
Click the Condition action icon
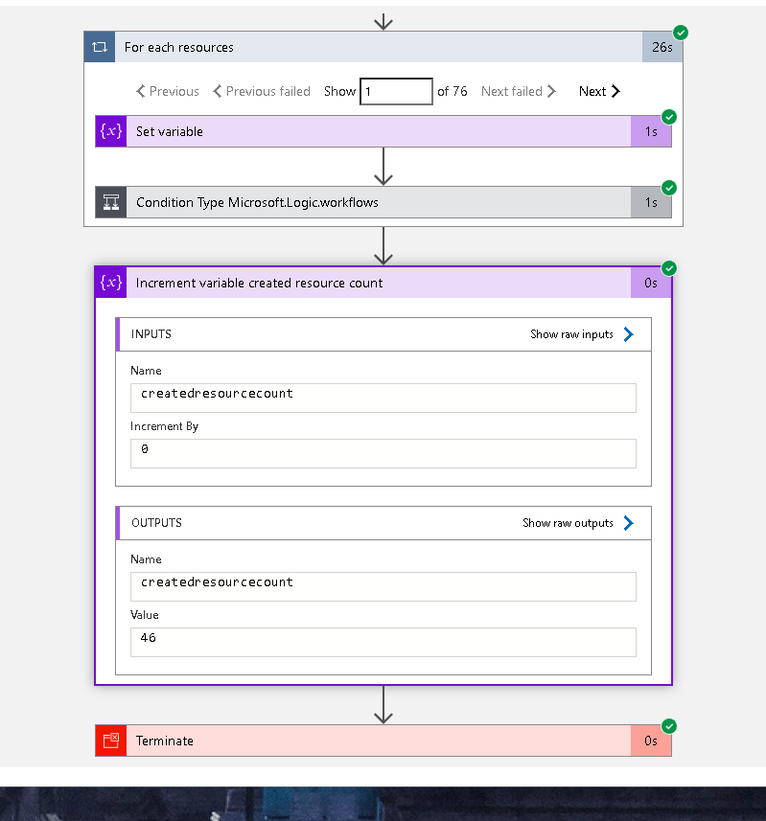point(111,202)
